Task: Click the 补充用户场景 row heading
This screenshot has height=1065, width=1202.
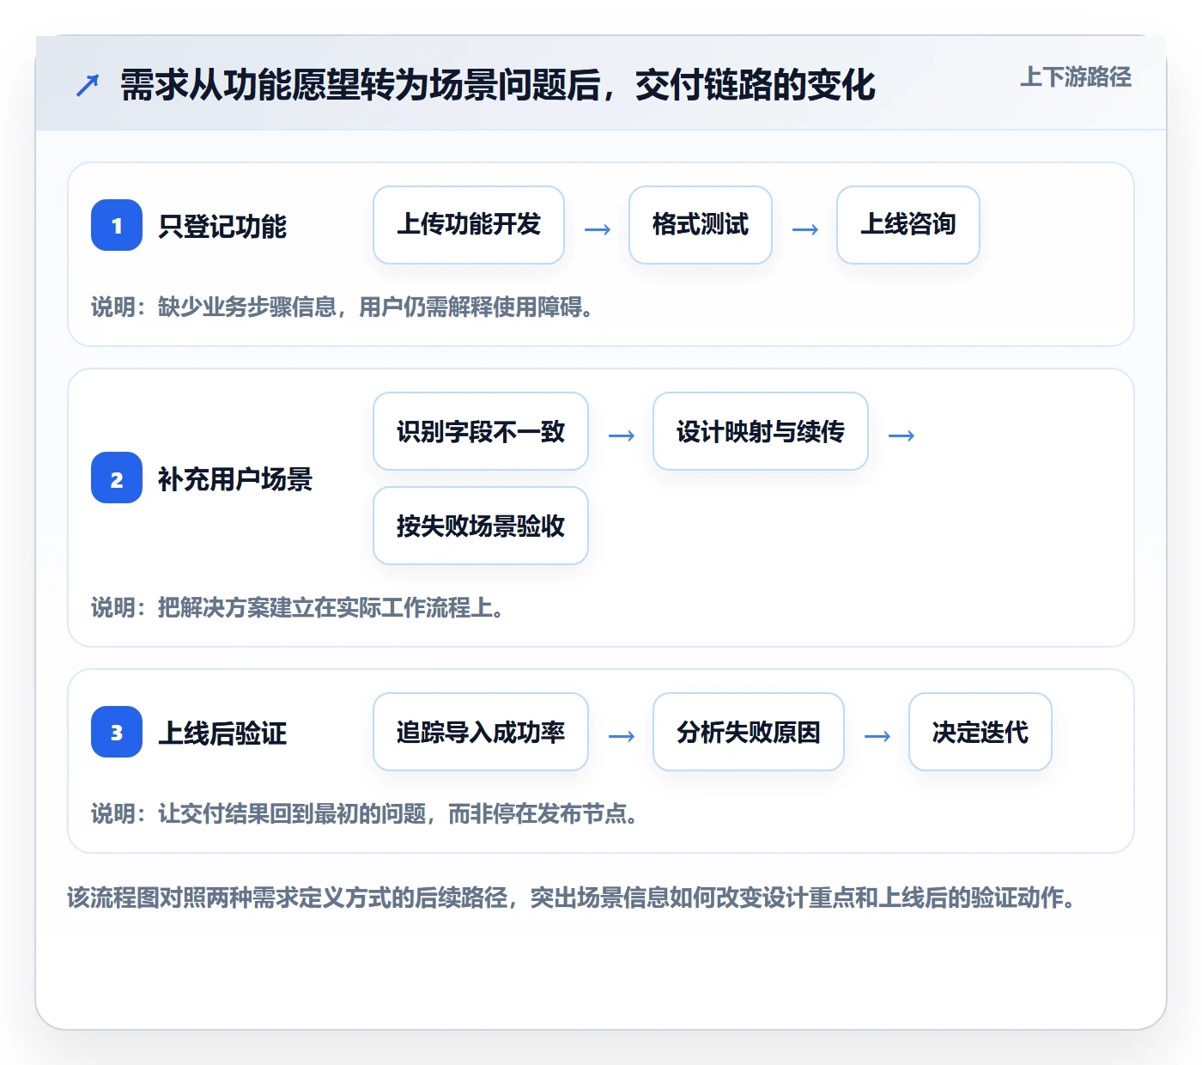Action: (235, 478)
